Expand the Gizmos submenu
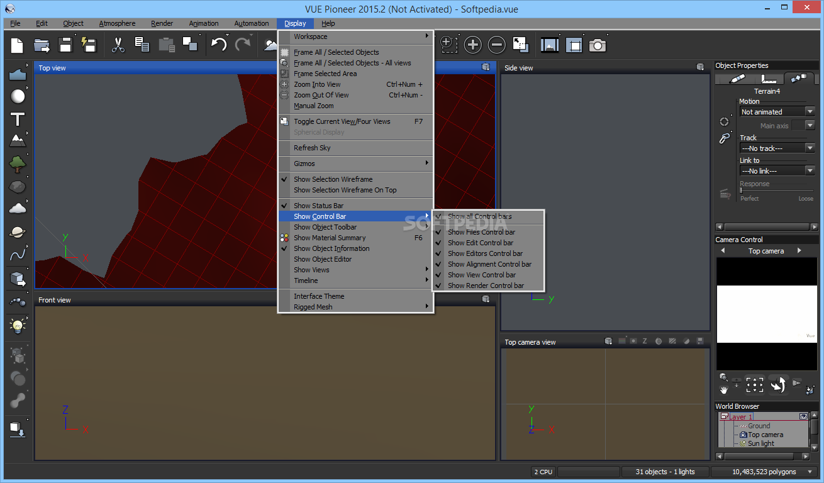This screenshot has height=483, width=824. coord(355,164)
